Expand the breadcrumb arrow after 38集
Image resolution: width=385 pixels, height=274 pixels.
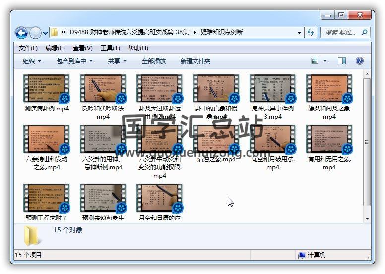pyautogui.click(x=194, y=32)
